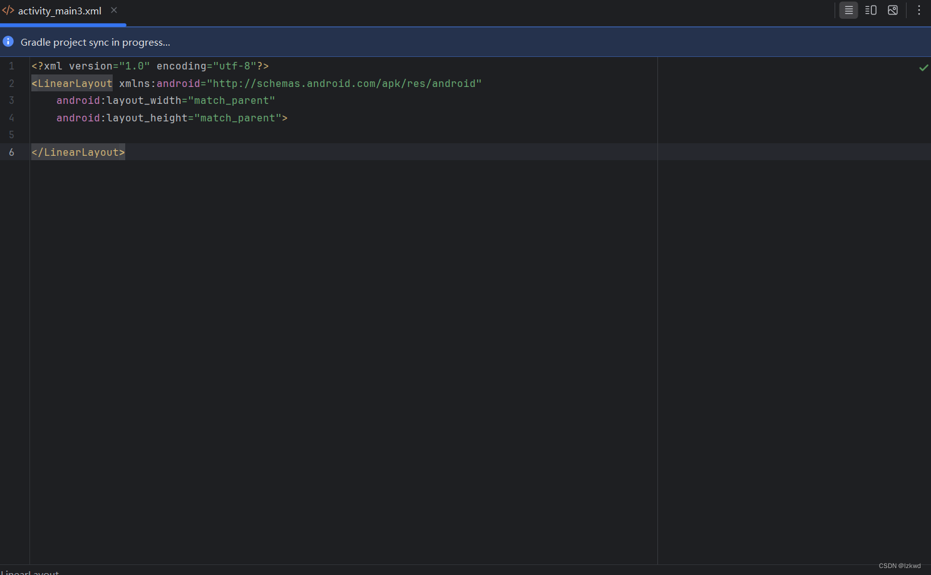
Task: Close the activity_main3.xml tab
Action: point(113,10)
